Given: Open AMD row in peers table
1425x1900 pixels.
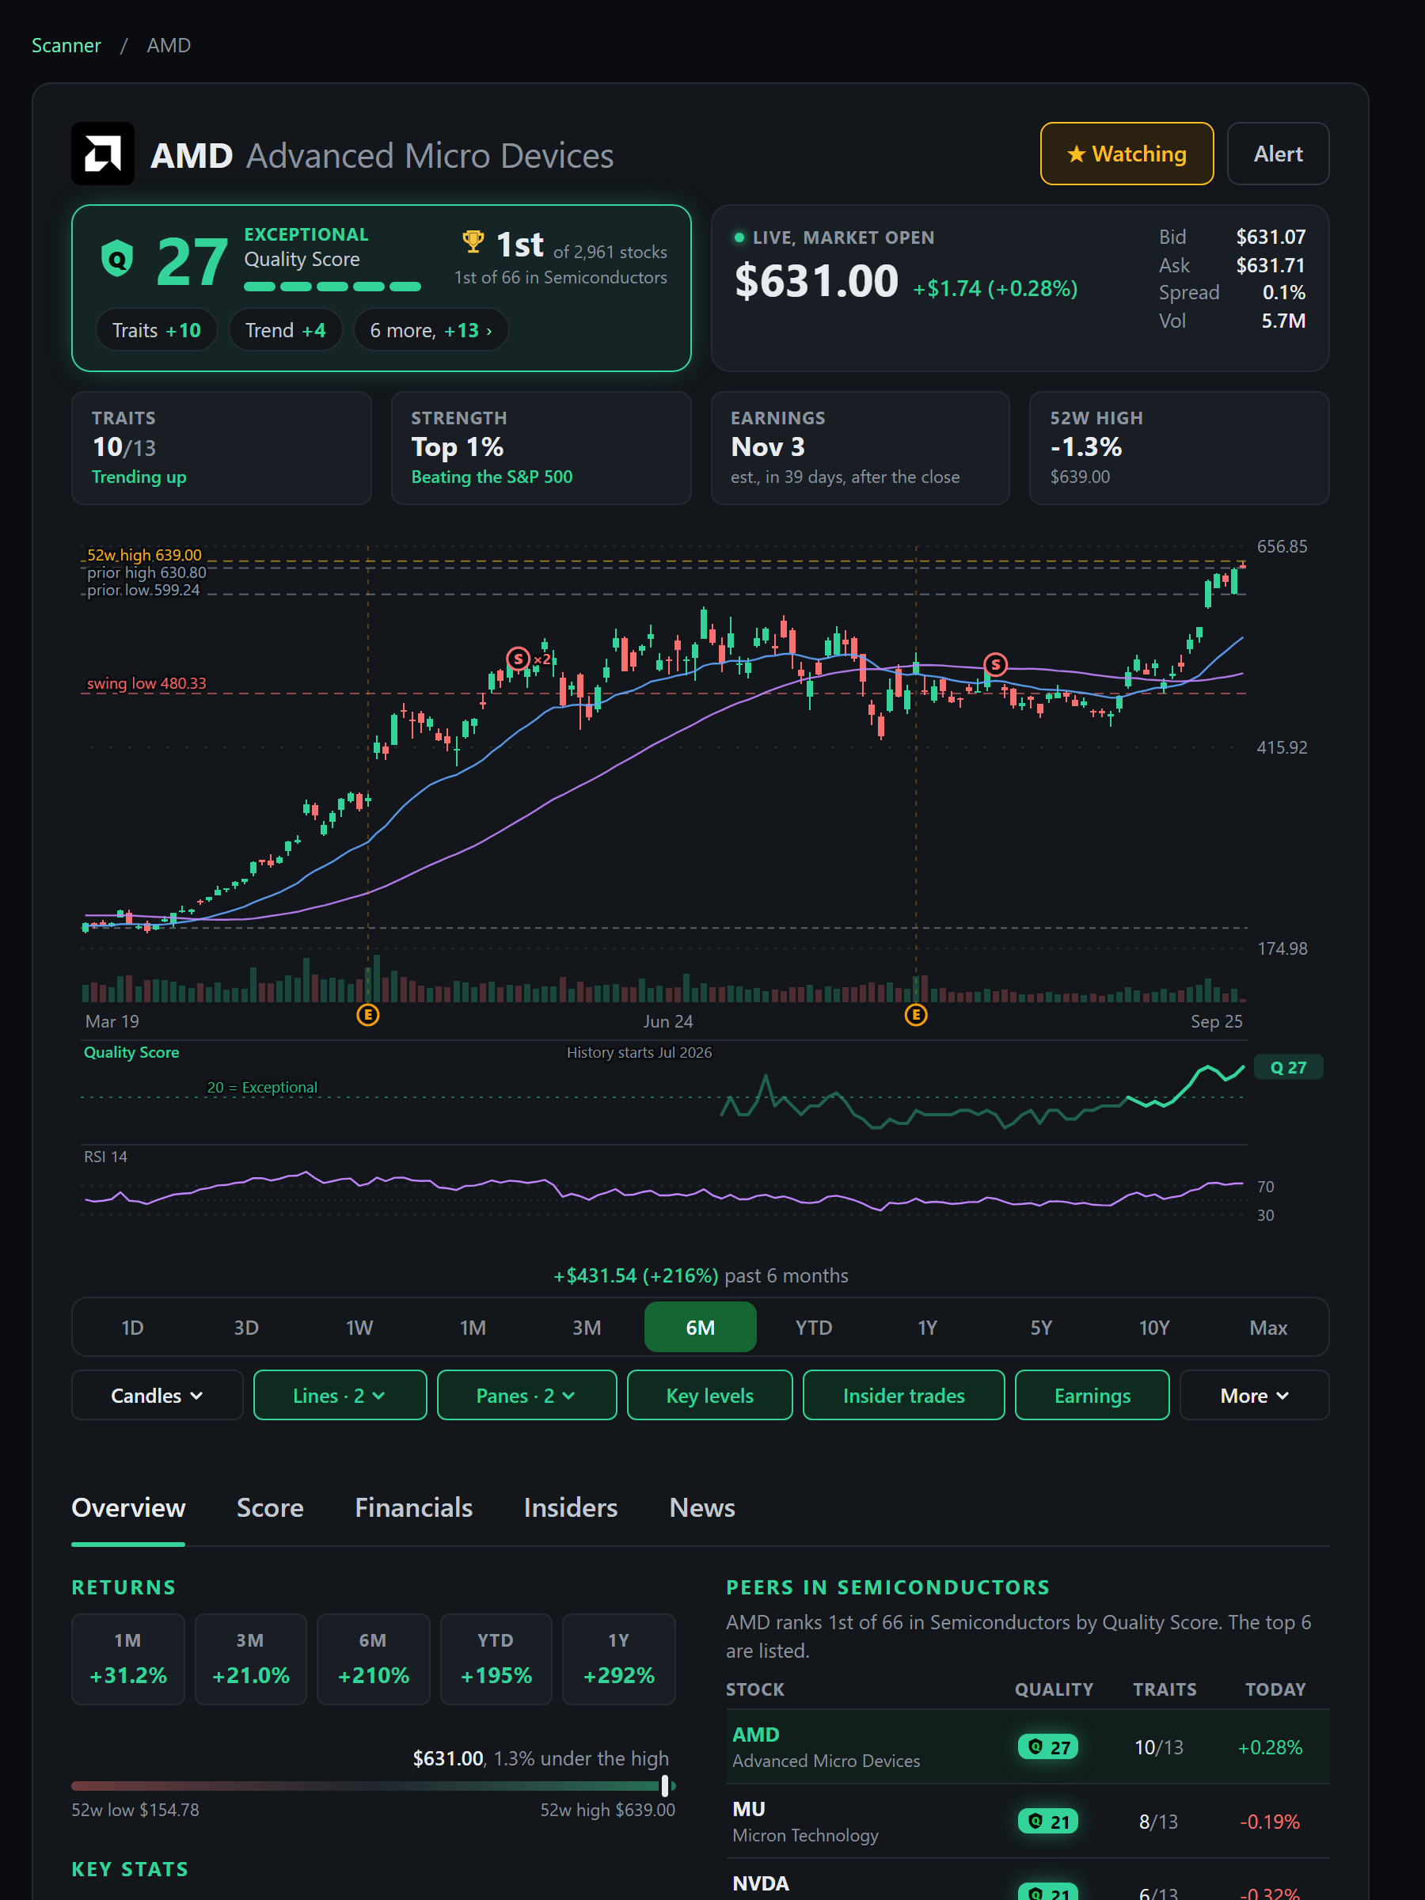Looking at the screenshot, I should point(1028,1746).
